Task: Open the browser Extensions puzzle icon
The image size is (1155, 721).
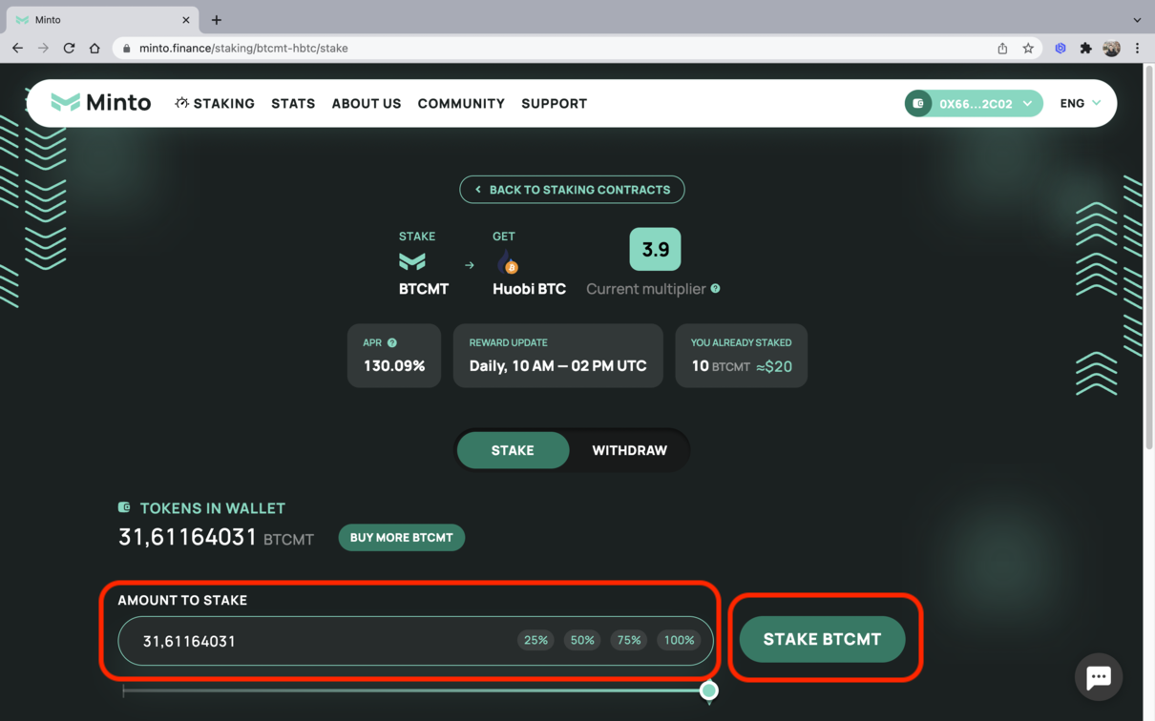Action: [1085, 48]
